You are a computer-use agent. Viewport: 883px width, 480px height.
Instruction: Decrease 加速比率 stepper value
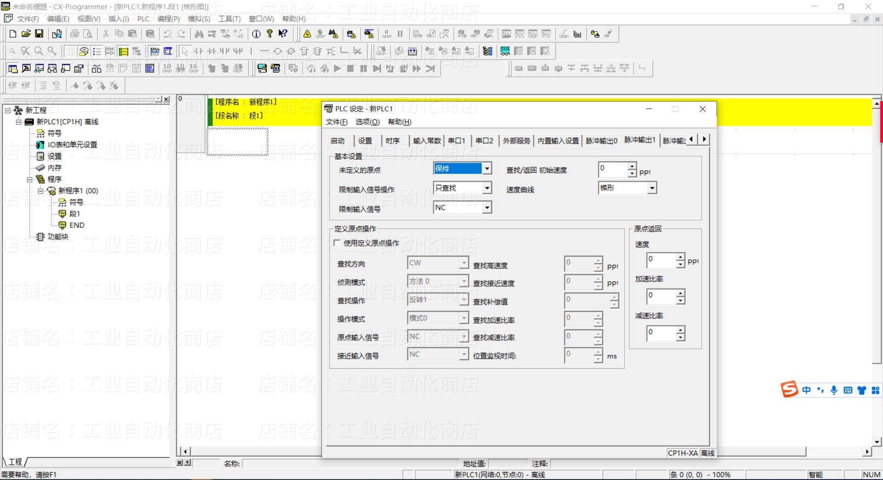coord(680,300)
